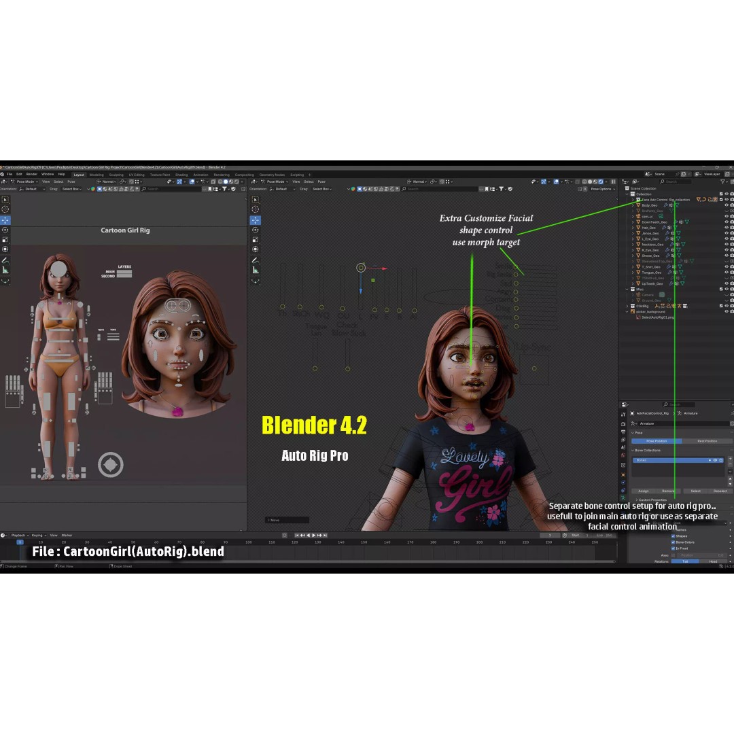Open the Object Data armature properties tab
Image resolution: width=734 pixels, height=734 pixels.
623,497
